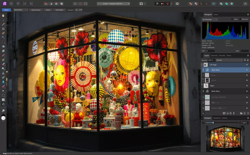This screenshot has height=155, width=250.
Task: Open the Normal blend mode dropdown
Action: coord(229,60)
